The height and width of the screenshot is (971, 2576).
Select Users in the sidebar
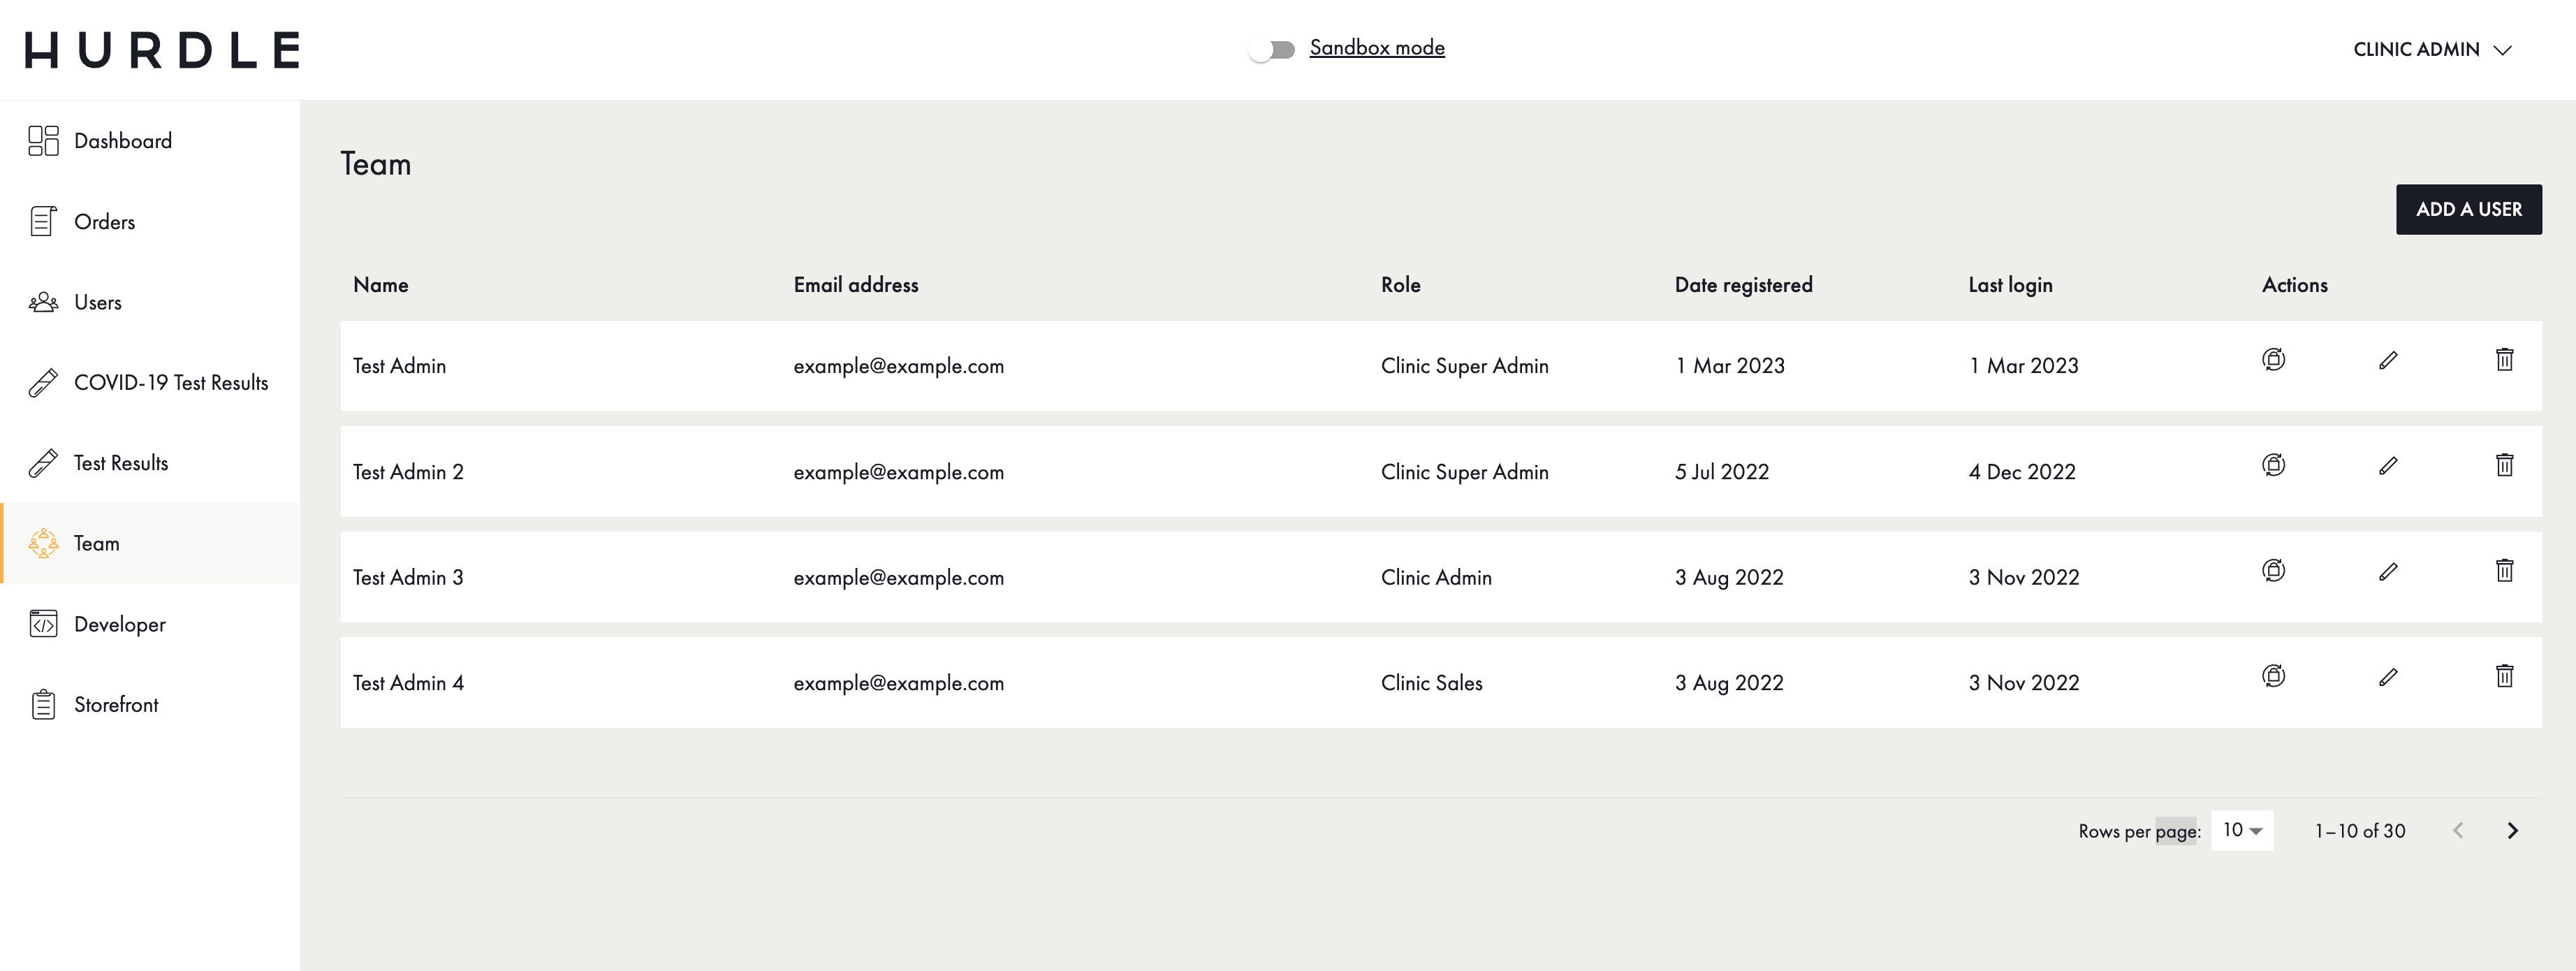tap(97, 302)
